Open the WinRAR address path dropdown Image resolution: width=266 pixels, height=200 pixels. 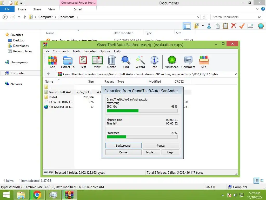tap(236, 74)
